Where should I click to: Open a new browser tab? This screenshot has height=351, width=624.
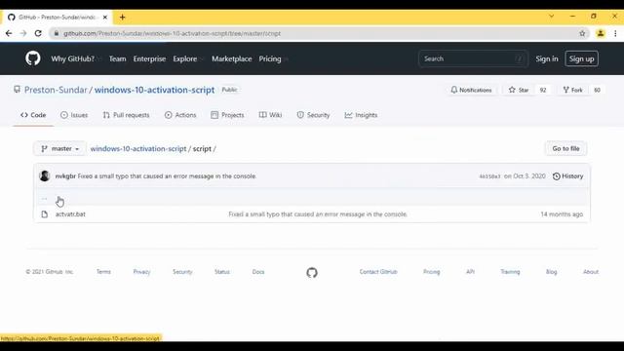122,18
